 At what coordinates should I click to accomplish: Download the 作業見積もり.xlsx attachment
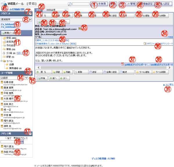tap(53, 44)
